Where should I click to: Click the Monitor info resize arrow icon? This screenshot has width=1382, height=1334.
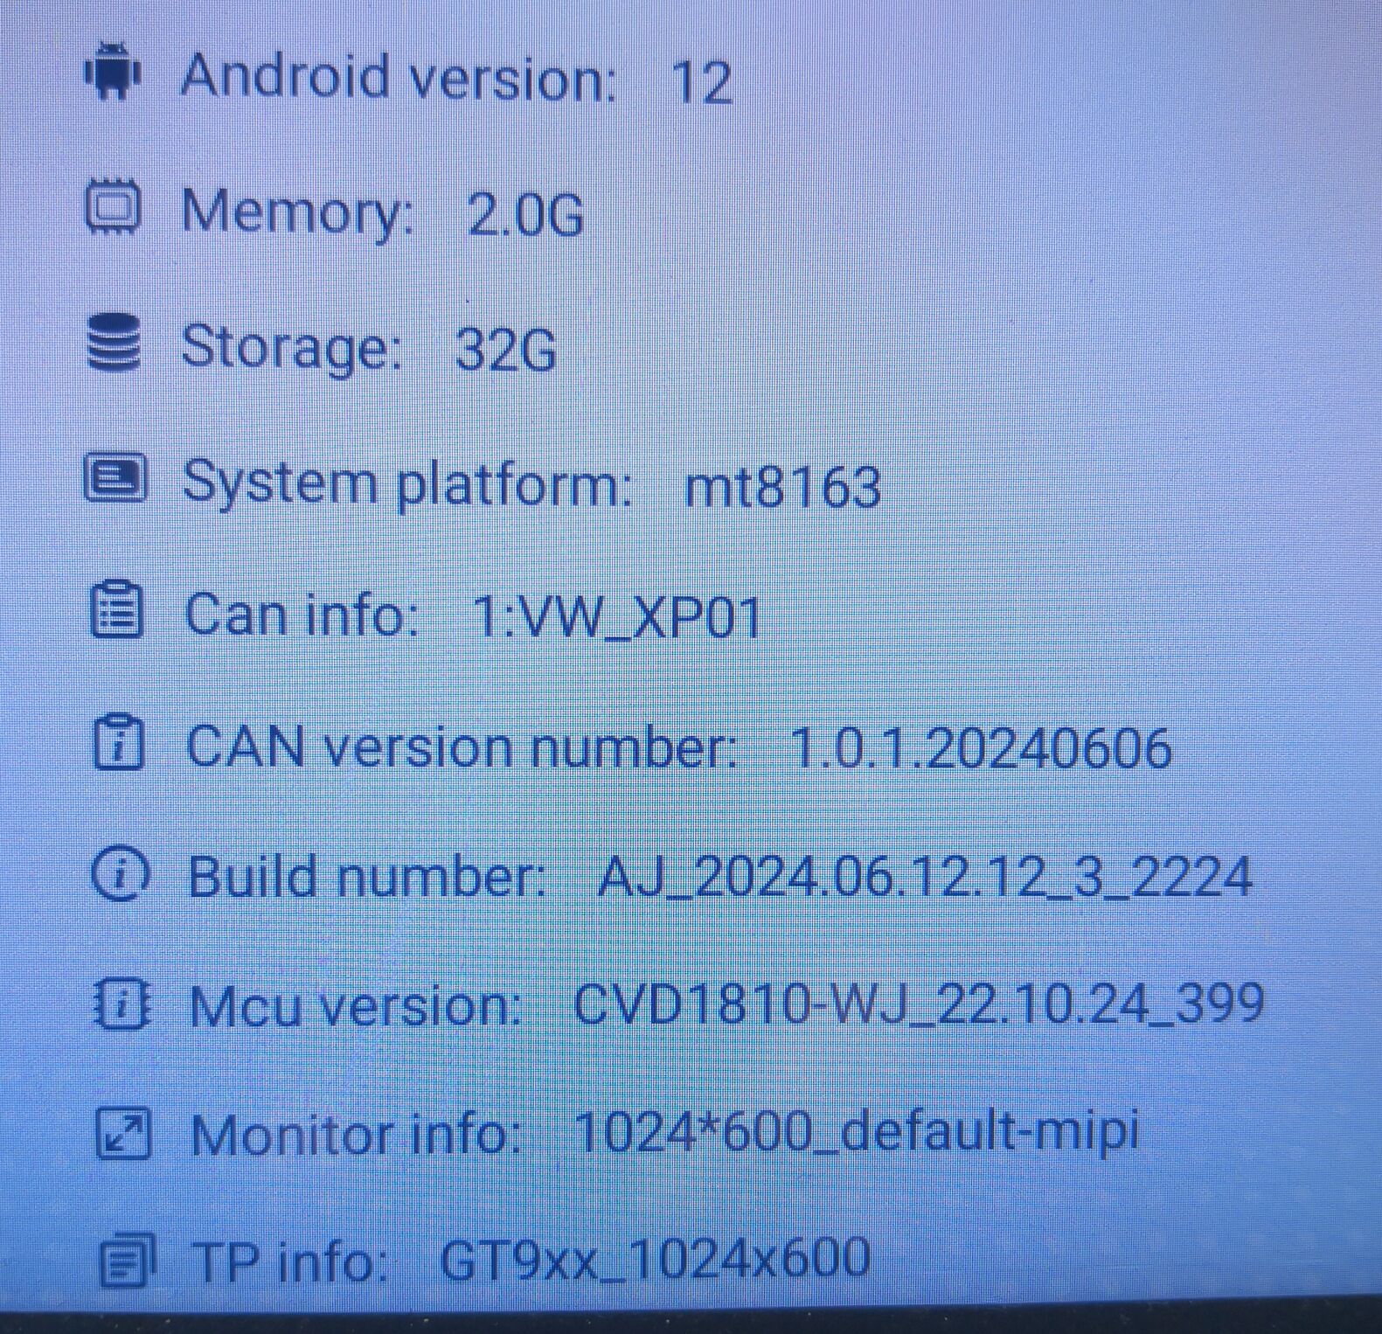[x=123, y=1133]
